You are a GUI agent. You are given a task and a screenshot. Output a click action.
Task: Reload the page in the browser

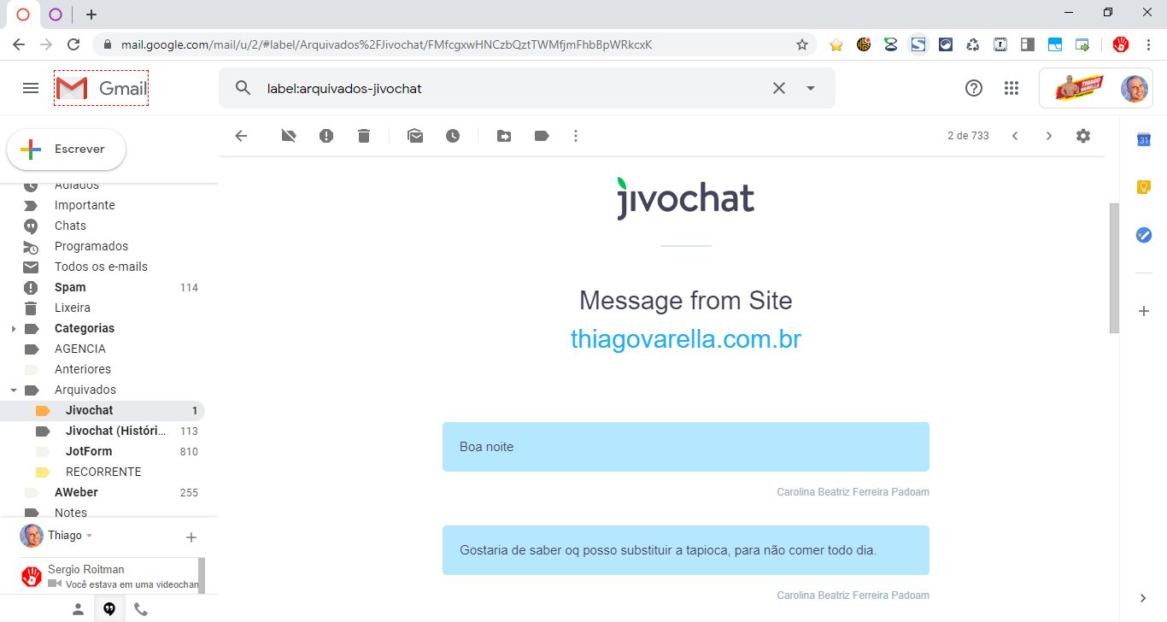pos(73,44)
